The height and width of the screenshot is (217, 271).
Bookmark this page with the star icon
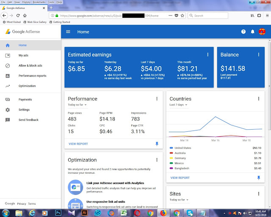click(x=183, y=16)
